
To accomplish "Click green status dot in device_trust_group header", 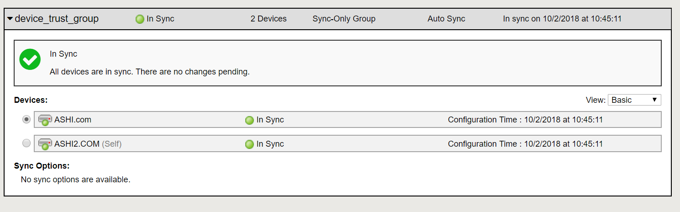I will click(140, 19).
